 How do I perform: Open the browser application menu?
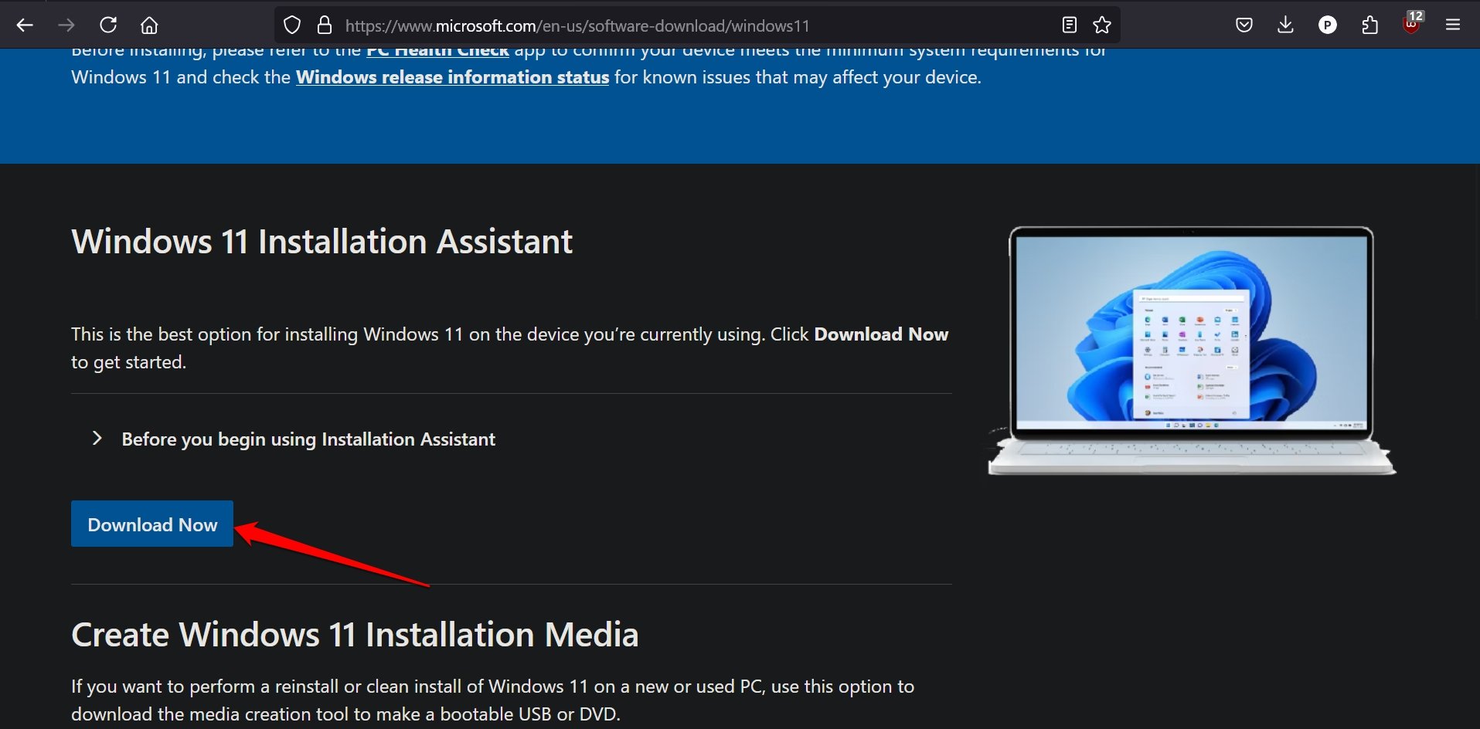tap(1453, 25)
